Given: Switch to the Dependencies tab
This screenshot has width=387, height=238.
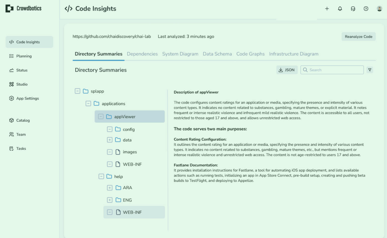Looking at the screenshot, I should [x=142, y=54].
